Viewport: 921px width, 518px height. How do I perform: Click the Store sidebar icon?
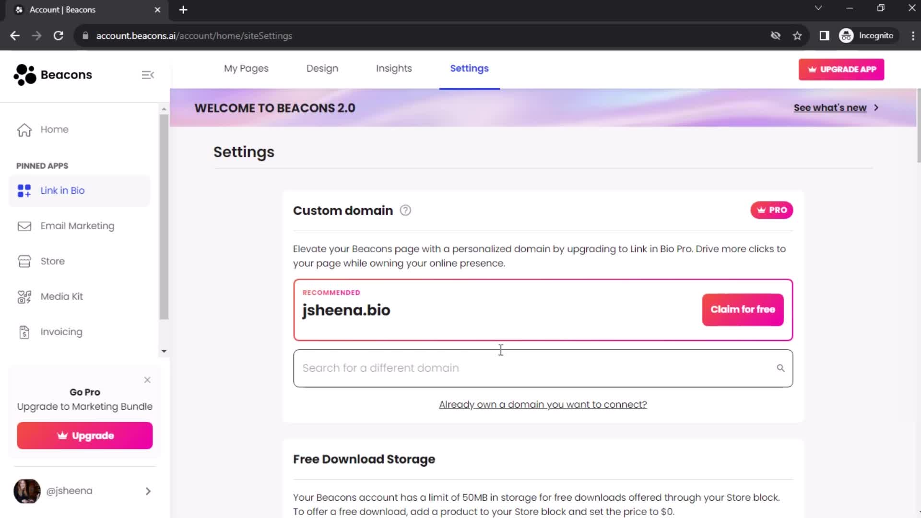24,260
